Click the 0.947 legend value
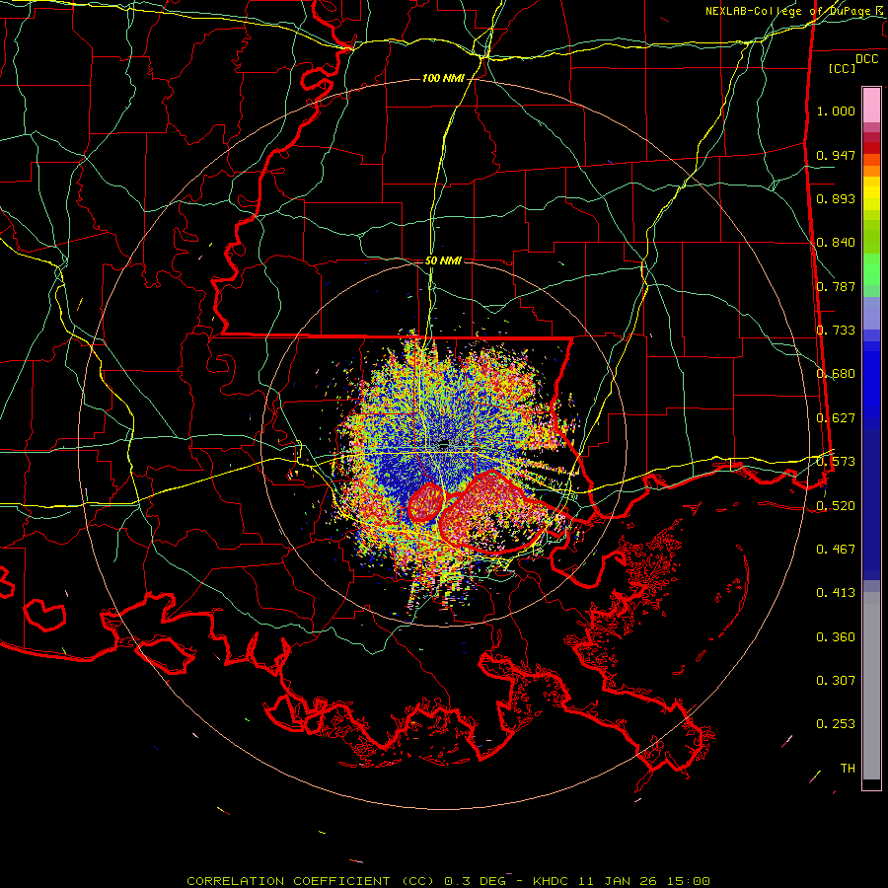 click(x=836, y=155)
